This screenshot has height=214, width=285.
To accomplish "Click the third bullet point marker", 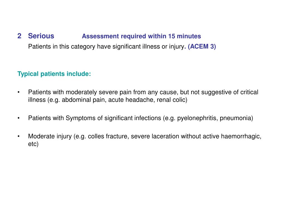I will 19,136.
